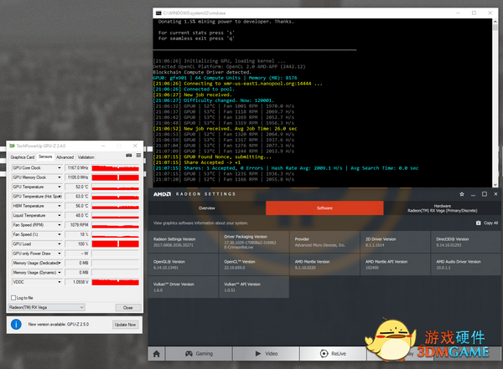
Task: Click the OpenGL Version tile
Action: pos(183,264)
